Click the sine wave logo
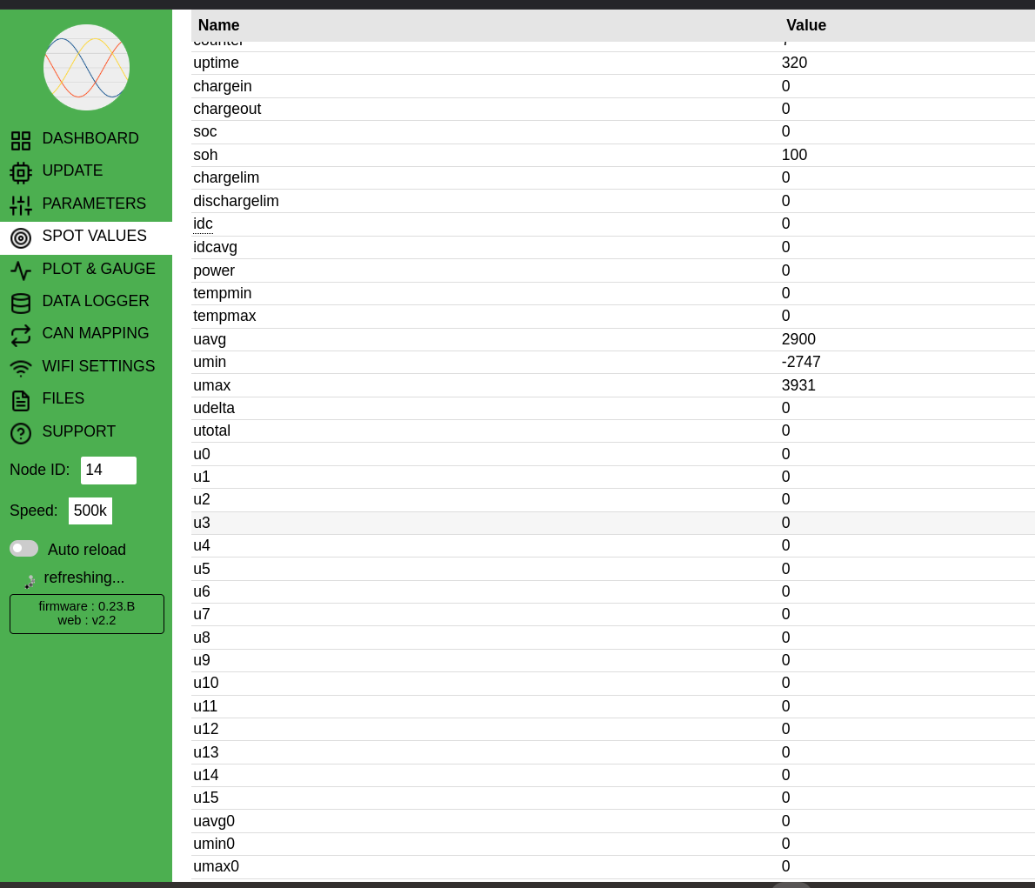This screenshot has height=888, width=1035. pyautogui.click(x=86, y=68)
